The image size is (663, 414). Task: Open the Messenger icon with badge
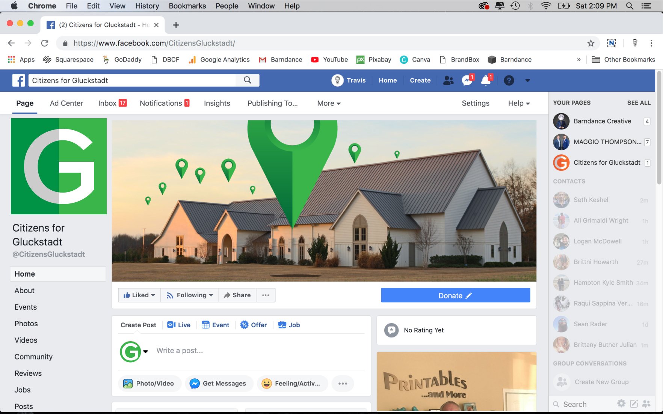[467, 80]
